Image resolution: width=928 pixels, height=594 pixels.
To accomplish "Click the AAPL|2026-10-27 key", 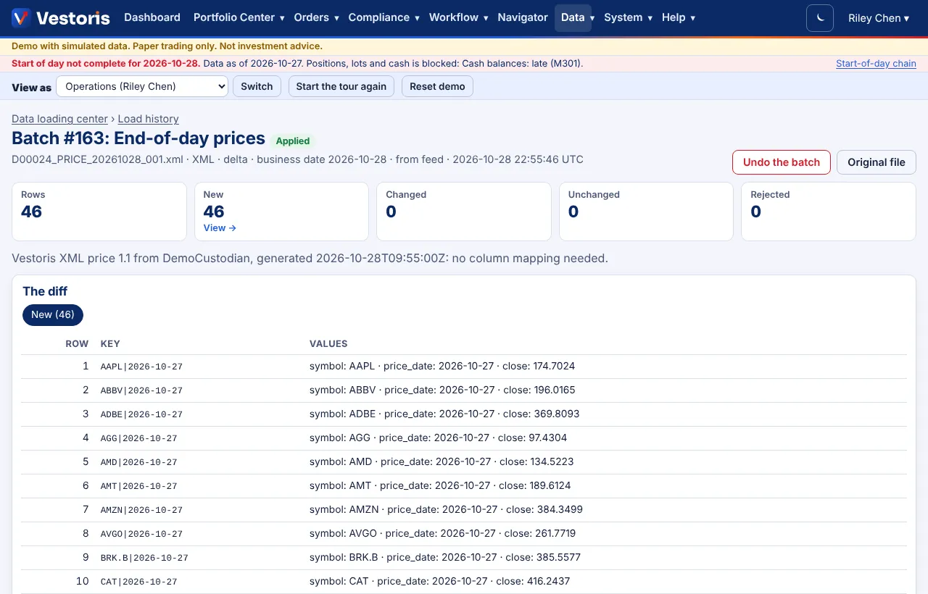I will tap(141, 367).
